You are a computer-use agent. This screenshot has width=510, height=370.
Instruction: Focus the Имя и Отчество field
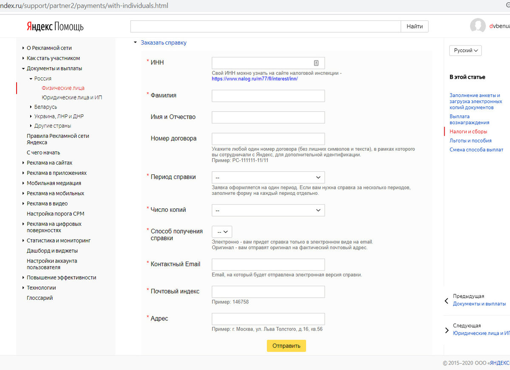(268, 117)
